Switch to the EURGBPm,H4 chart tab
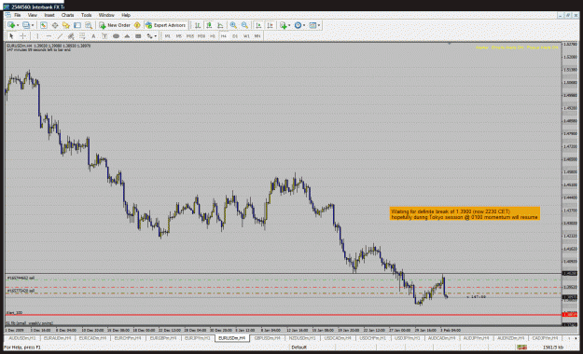Screen dimensions: 583x354 coord(162,338)
